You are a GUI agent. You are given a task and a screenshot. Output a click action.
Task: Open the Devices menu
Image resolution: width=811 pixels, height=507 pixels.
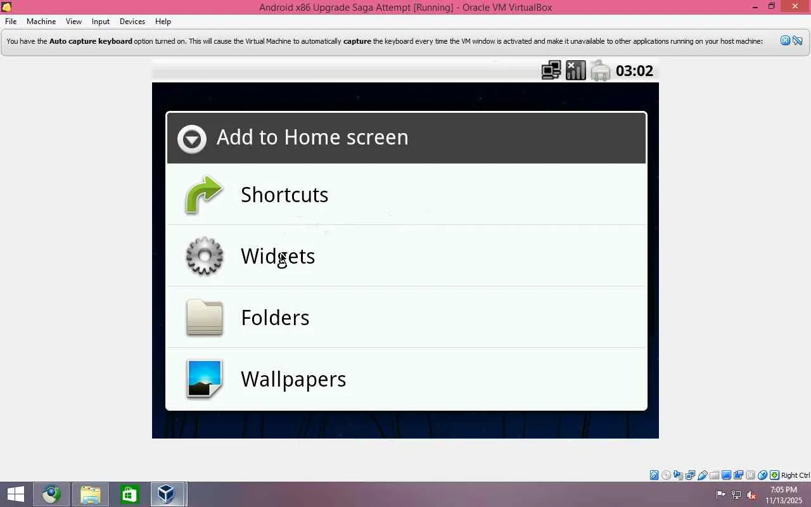132,21
